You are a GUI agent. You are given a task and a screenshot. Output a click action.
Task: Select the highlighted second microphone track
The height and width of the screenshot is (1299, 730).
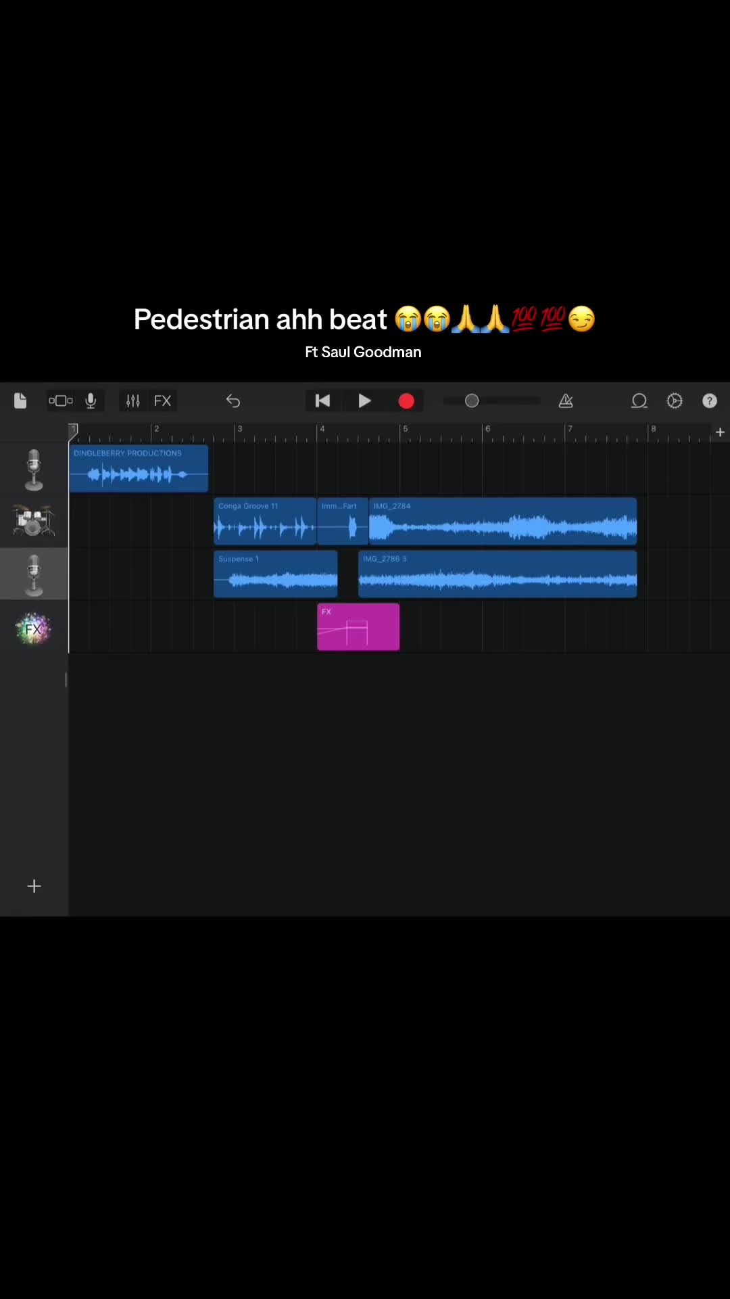[34, 574]
